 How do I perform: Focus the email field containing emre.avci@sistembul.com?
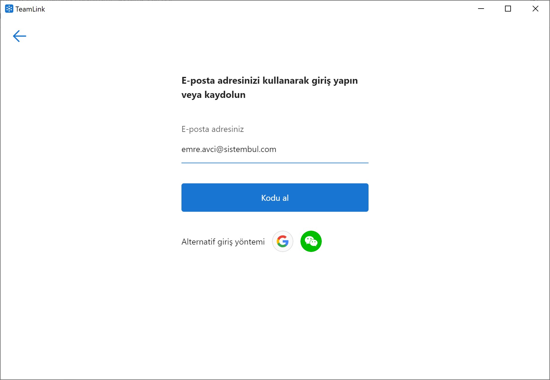[275, 149]
